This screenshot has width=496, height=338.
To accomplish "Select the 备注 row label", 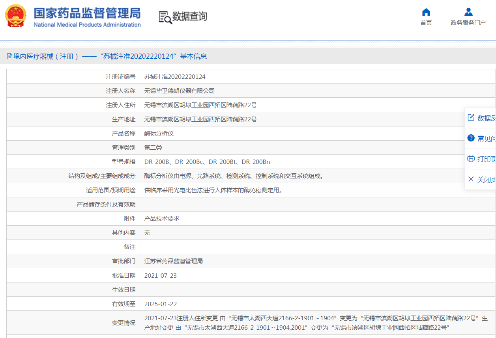I will pos(129,247).
